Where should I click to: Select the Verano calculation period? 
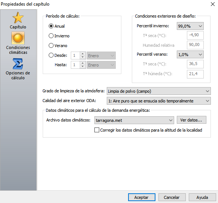click(x=58, y=46)
